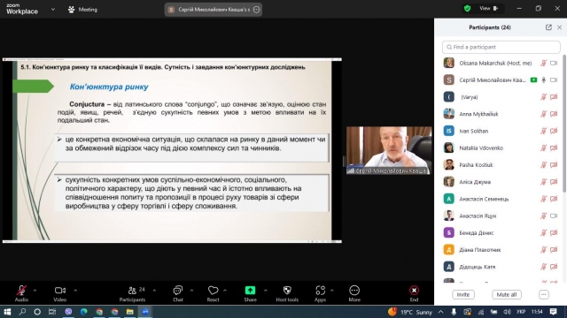Viewport: 567px width, 318px height.
Task: Switch to Zoom app in taskbar
Action: click(145, 312)
